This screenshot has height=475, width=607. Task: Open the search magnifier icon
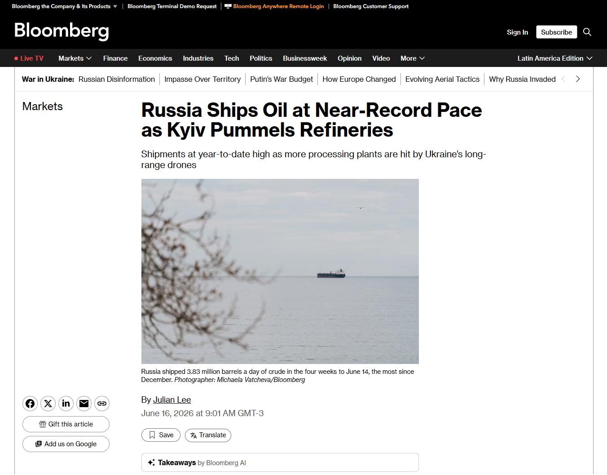coord(587,32)
